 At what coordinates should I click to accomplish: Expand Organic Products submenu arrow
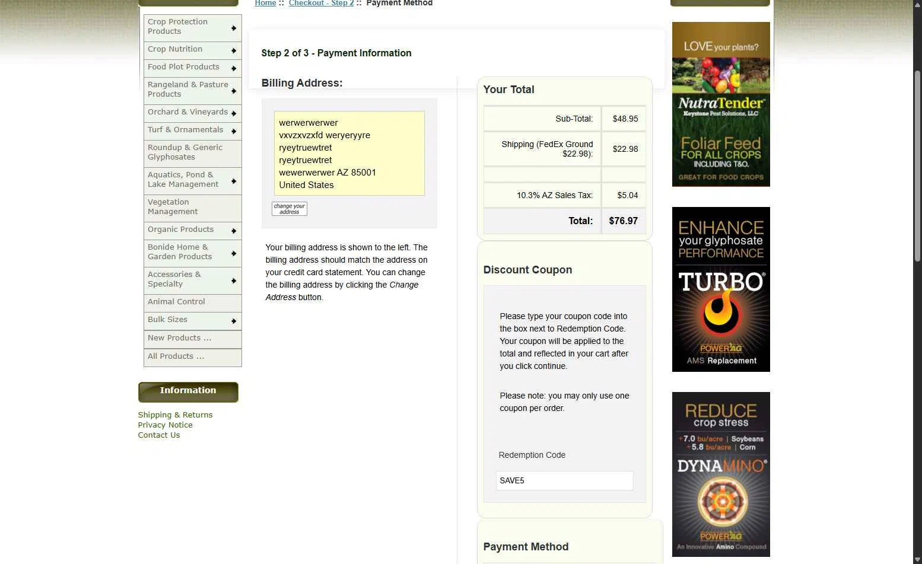(x=234, y=231)
